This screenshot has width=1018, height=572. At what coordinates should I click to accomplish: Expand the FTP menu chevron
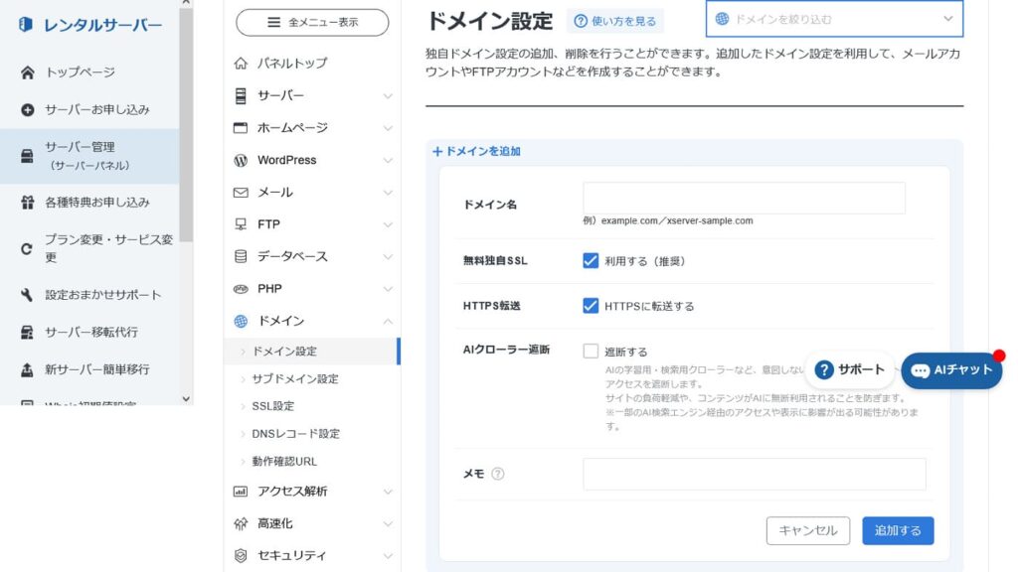[388, 224]
